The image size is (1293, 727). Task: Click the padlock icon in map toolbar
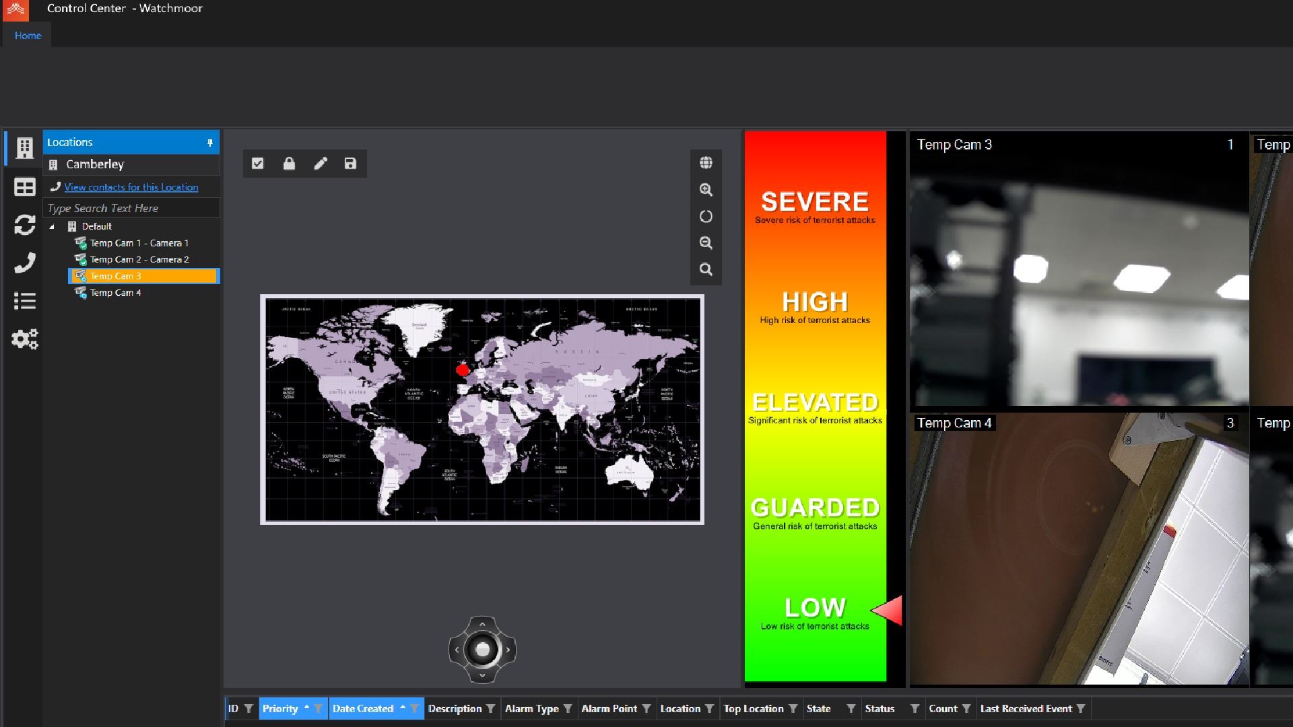[x=289, y=164]
